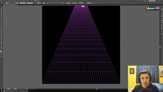163x92 pixels.
Task: Open the Arrange Documents dropdown
Action: (x=35, y=1)
